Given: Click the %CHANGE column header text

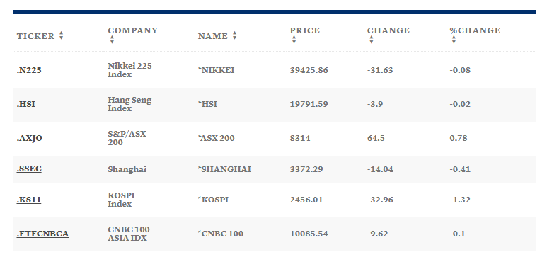Looking at the screenshot, I should coord(475,30).
